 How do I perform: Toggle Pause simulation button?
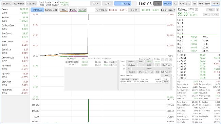pyautogui.click(x=167, y=3)
